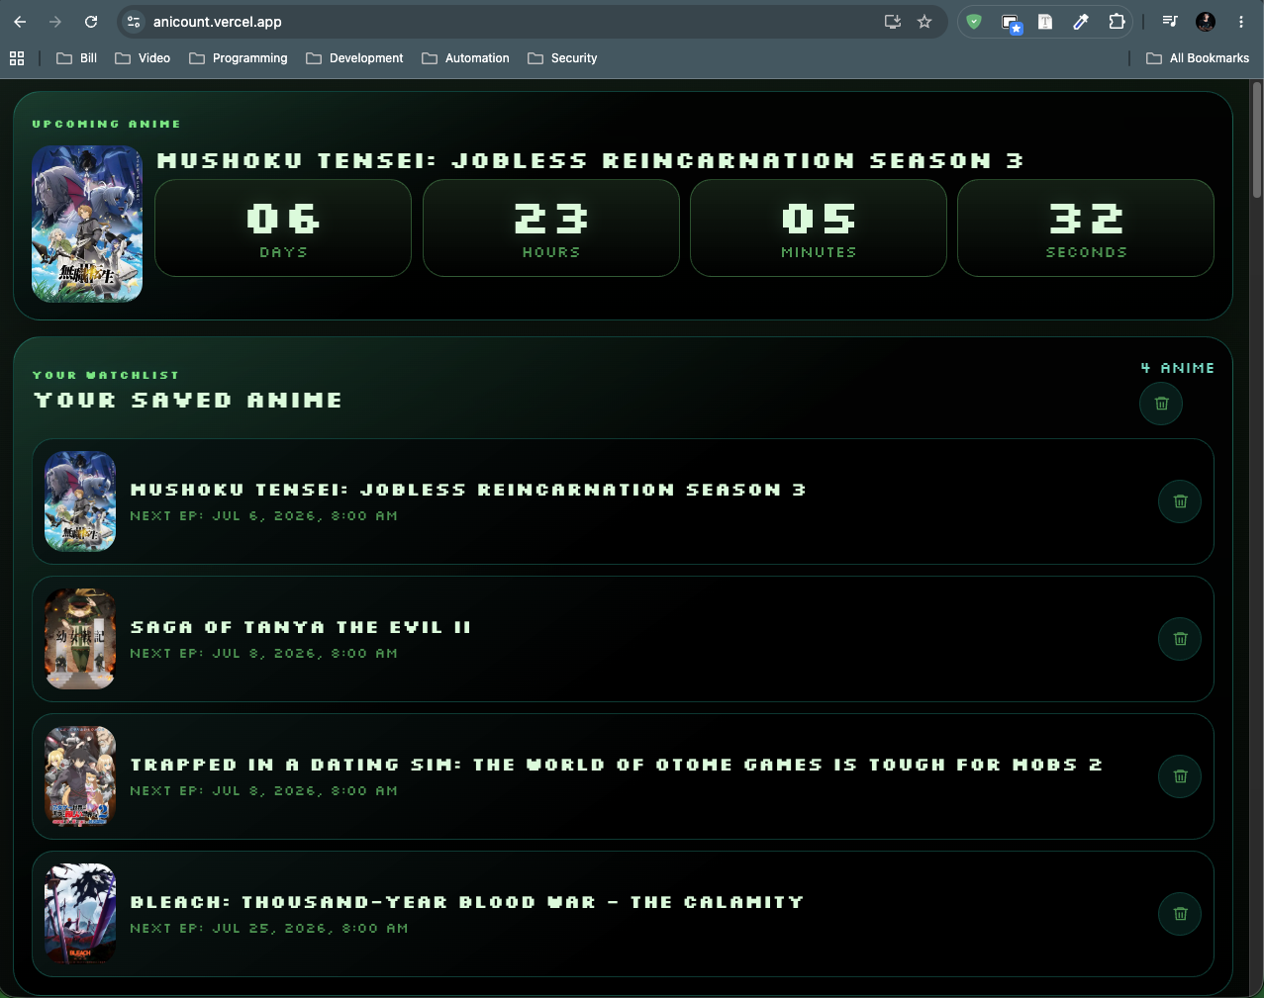The height and width of the screenshot is (998, 1264).
Task: Click the clear-all trash icon under 4 Anime
Action: pos(1161,404)
